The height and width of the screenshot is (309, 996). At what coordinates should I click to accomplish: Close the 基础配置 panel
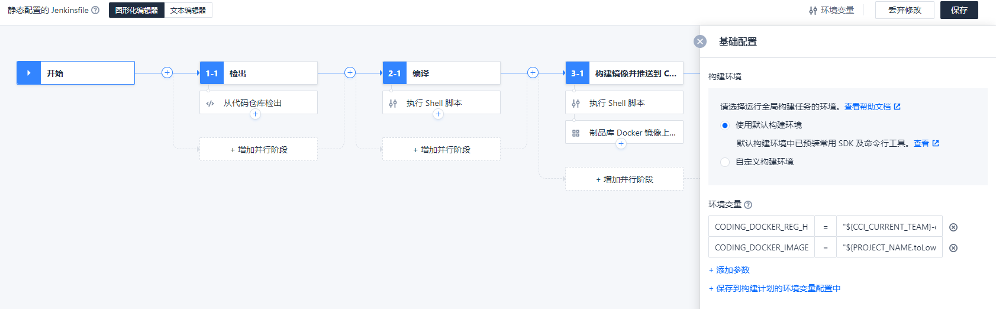[700, 41]
